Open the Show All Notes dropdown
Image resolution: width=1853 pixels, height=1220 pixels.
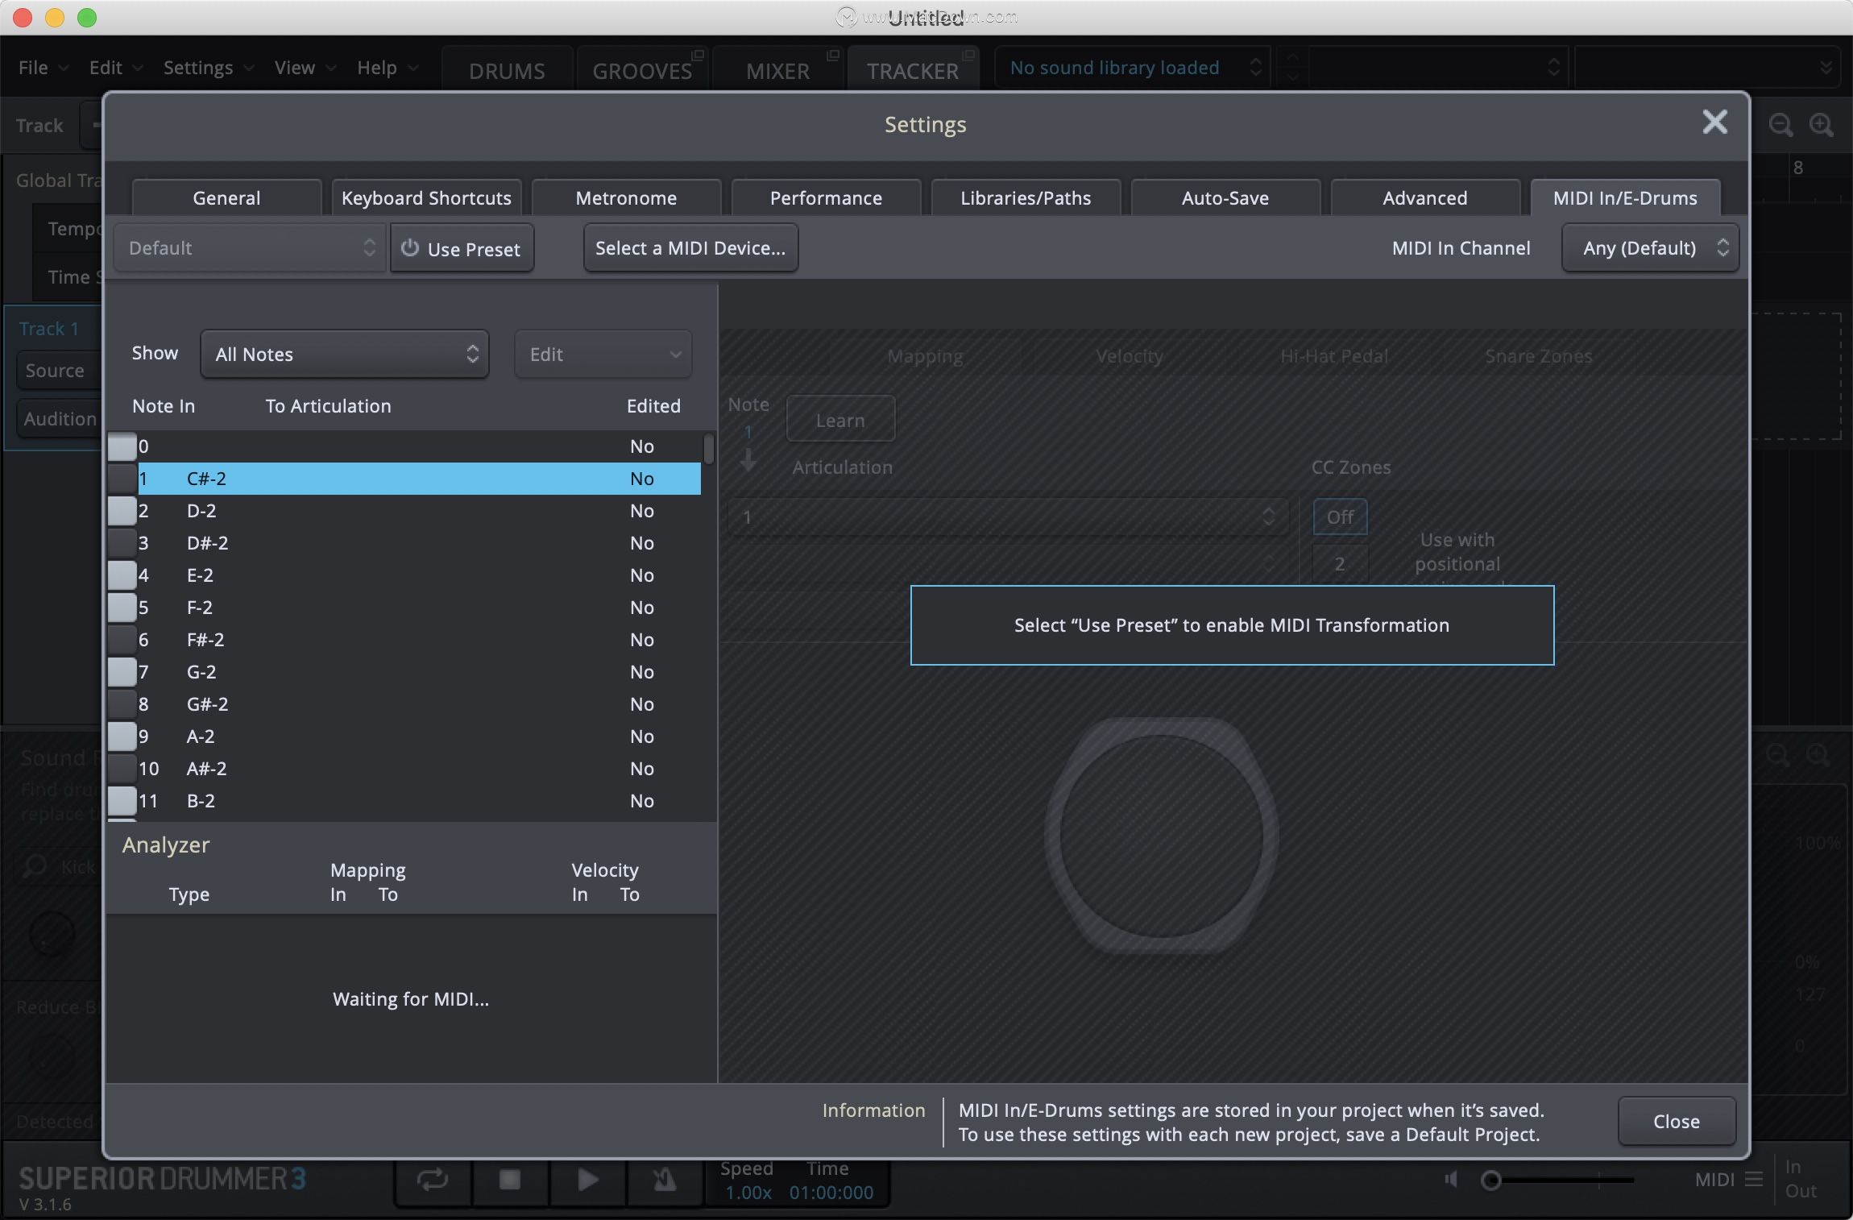coord(345,355)
